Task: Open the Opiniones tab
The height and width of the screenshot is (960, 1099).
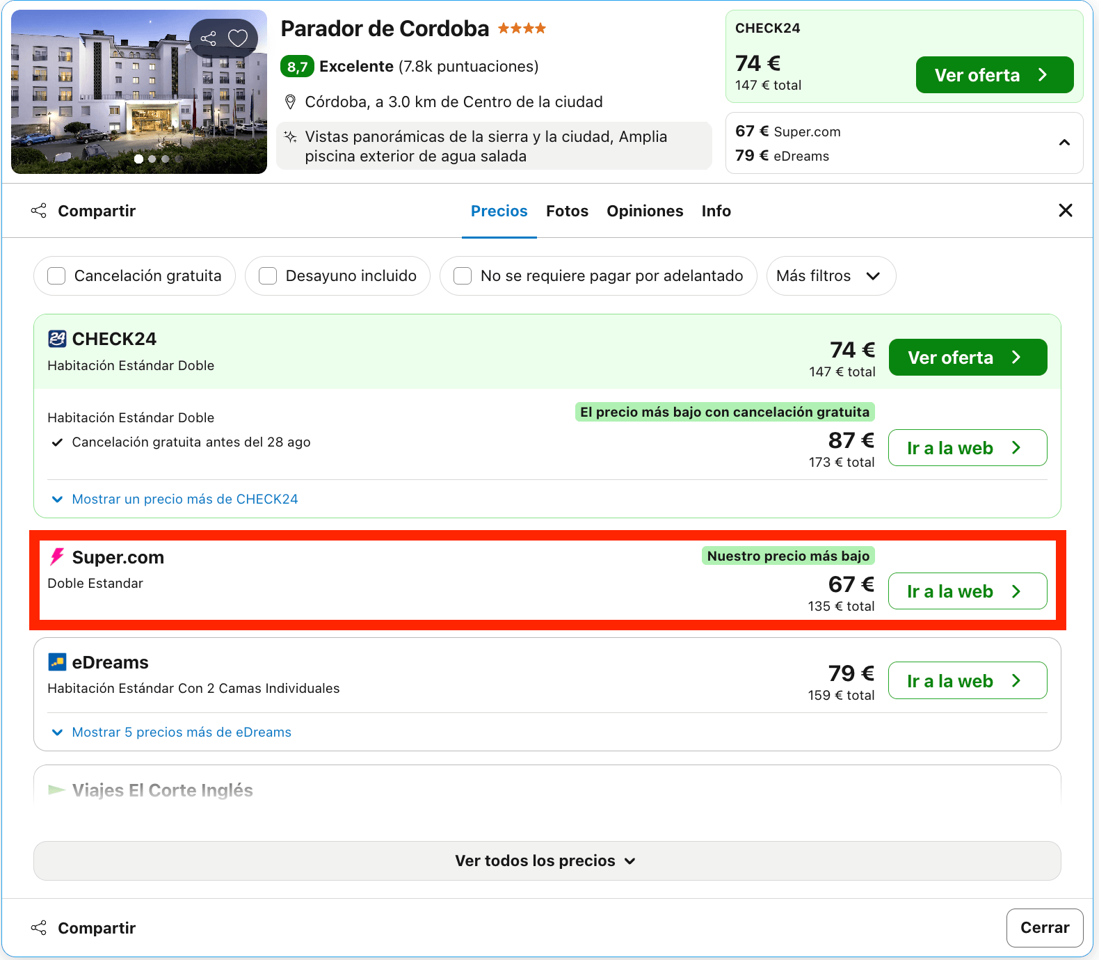Action: 645,211
